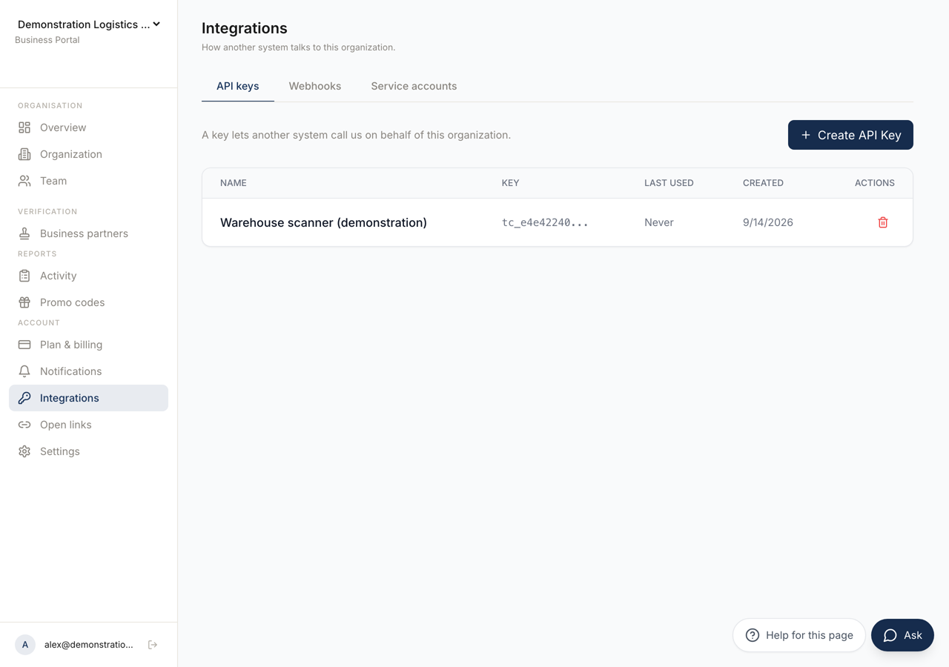Image resolution: width=949 pixels, height=667 pixels.
Task: Delete the Warehouse scanner API key
Action: pos(883,222)
